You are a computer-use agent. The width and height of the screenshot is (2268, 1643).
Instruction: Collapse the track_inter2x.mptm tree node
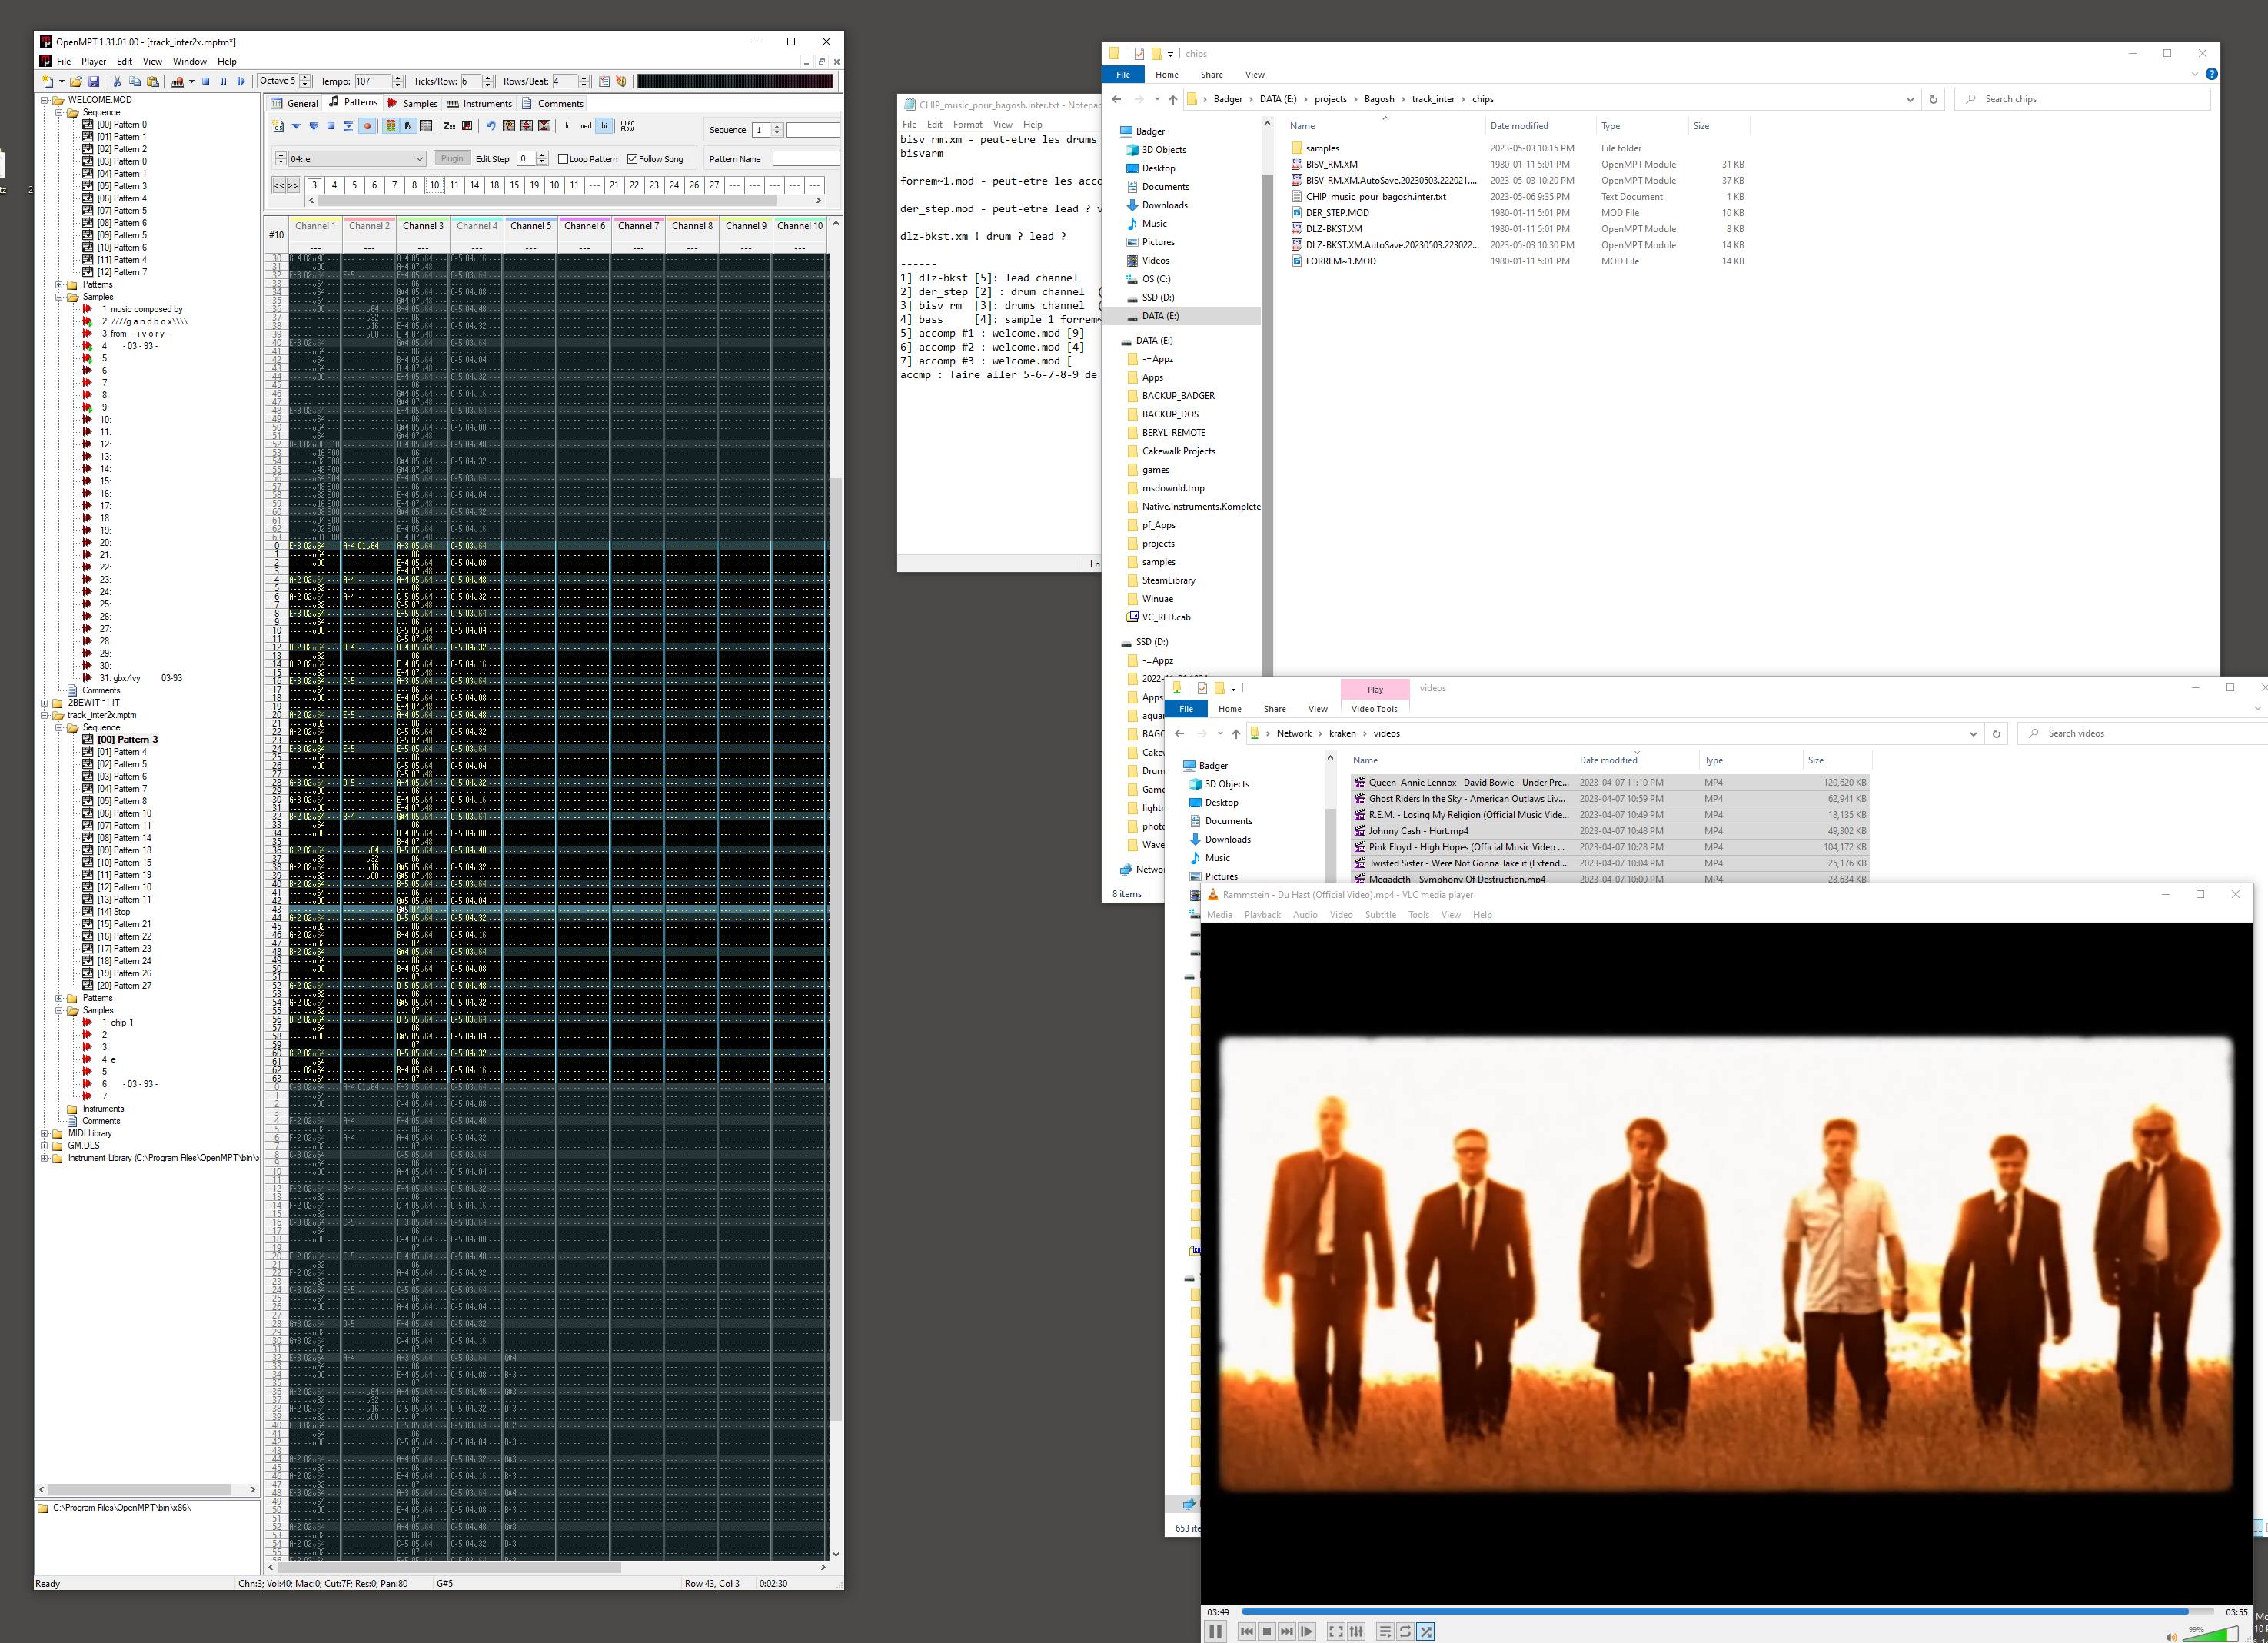click(44, 716)
